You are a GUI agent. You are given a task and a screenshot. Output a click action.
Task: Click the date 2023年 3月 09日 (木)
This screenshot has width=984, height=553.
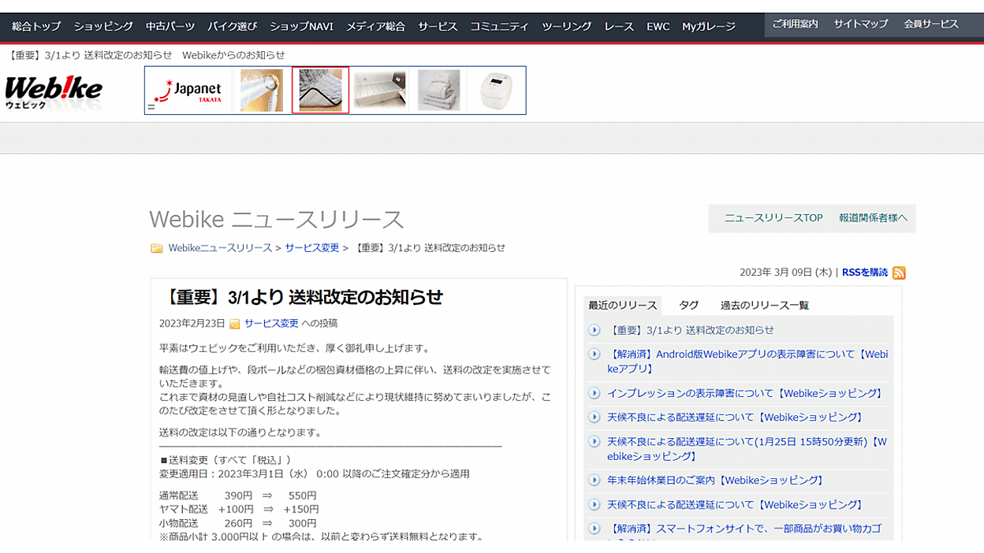785,273
